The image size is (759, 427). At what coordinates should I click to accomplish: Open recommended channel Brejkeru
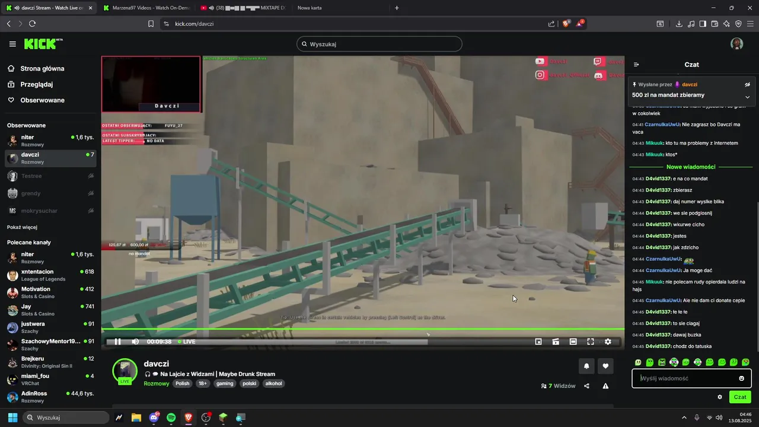pyautogui.click(x=50, y=362)
